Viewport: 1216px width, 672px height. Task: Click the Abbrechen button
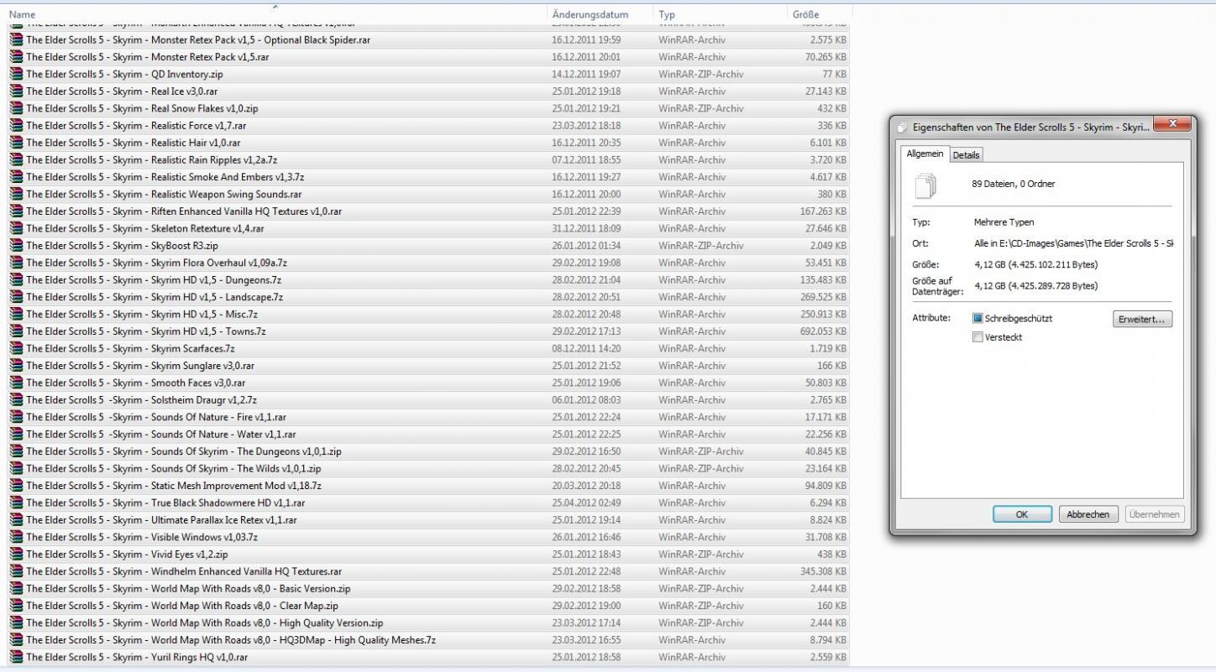coord(1088,514)
